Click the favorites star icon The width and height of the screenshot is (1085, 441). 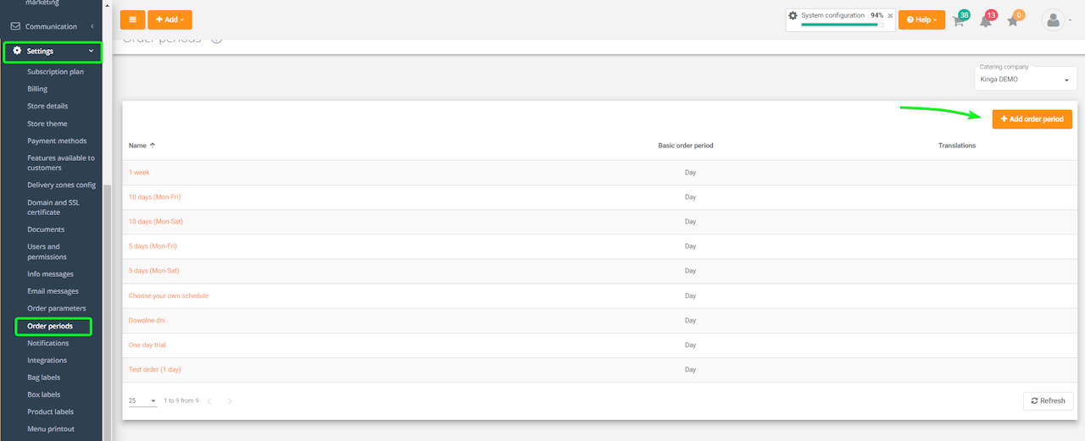point(1013,20)
